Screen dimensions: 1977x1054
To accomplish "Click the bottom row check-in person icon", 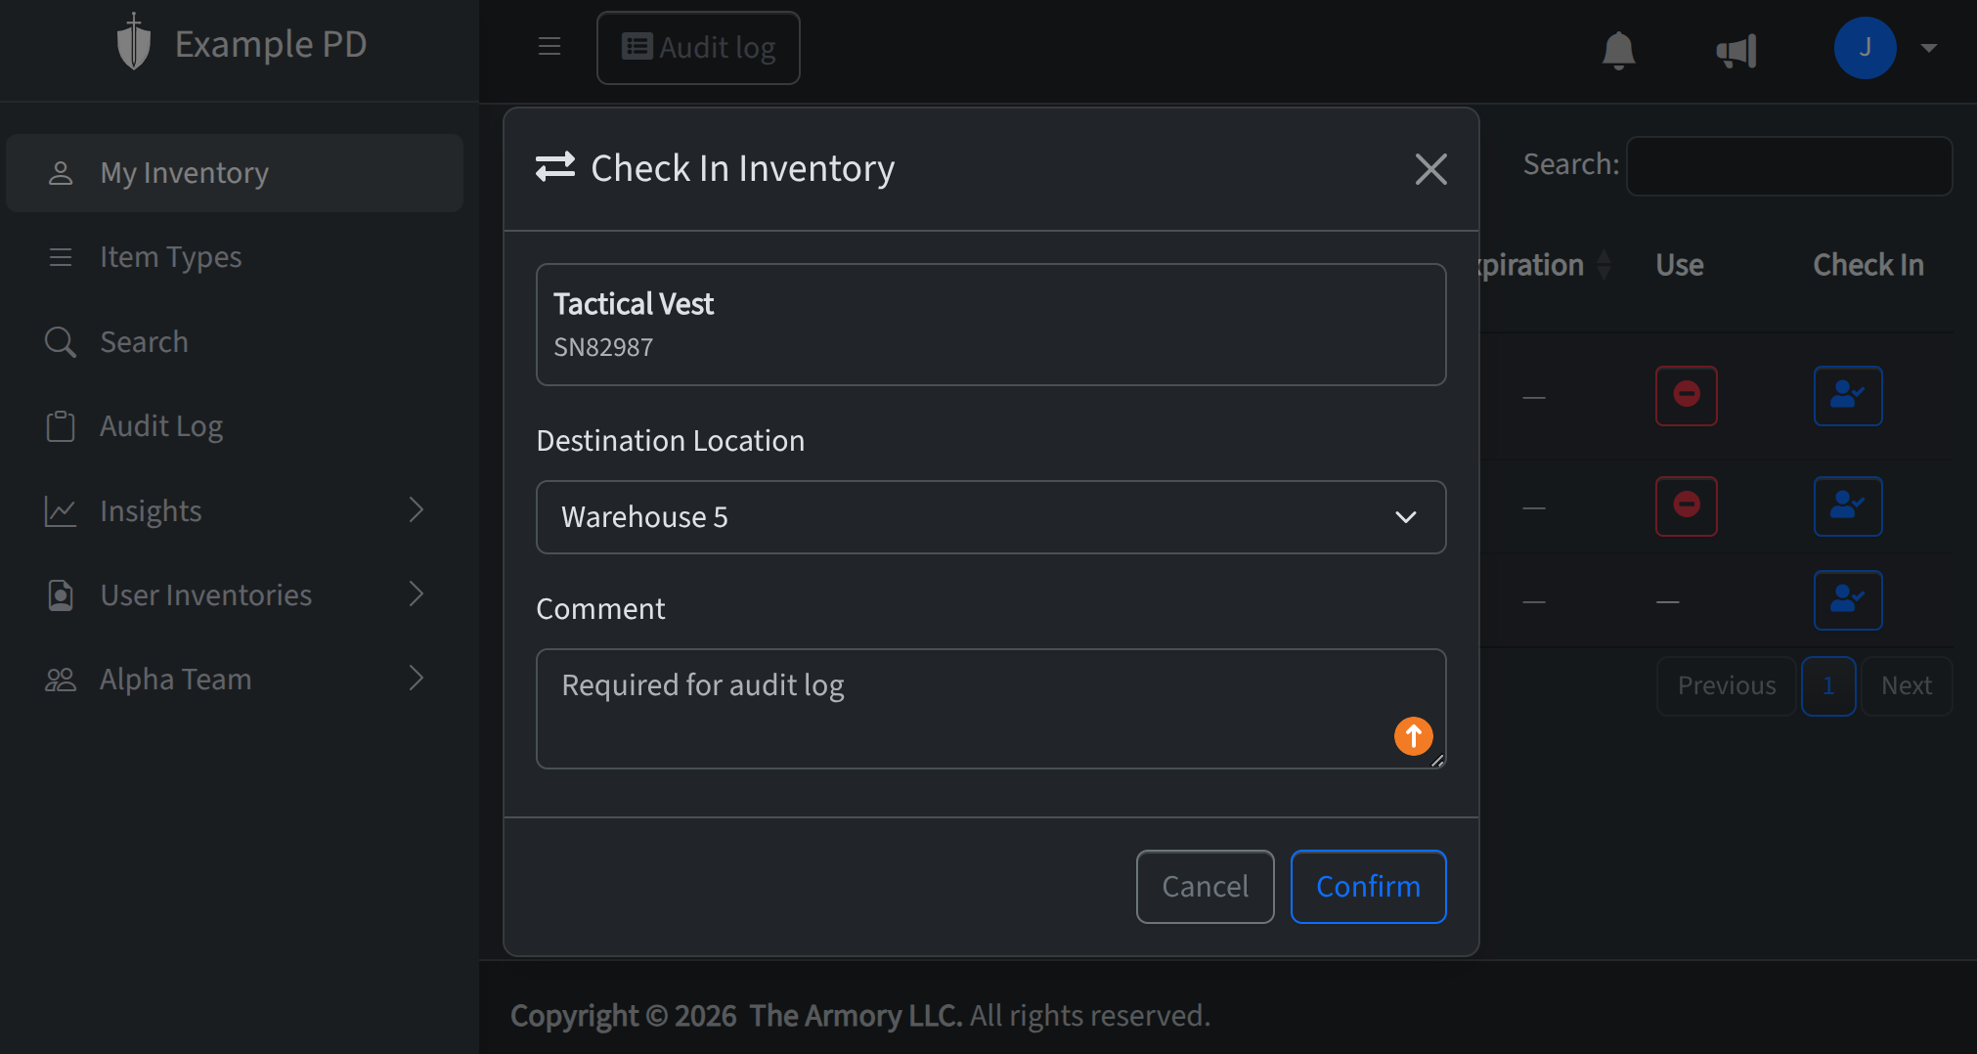I will [1848, 600].
